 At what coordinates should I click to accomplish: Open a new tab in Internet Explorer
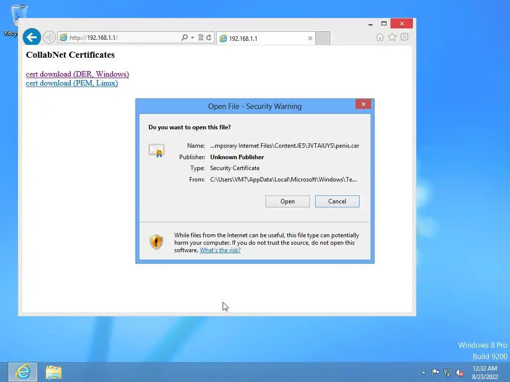point(323,38)
